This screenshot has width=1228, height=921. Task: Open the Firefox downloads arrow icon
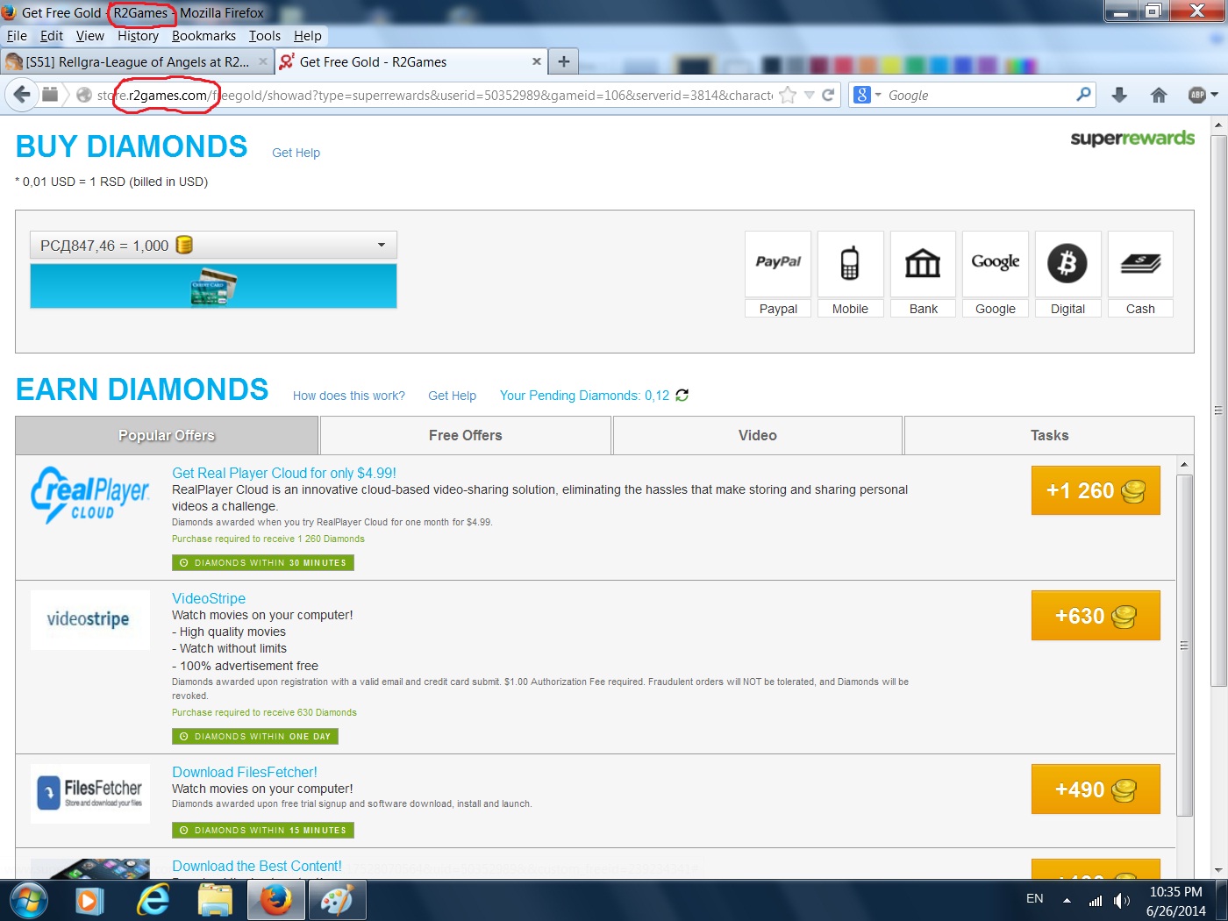pyautogui.click(x=1119, y=95)
